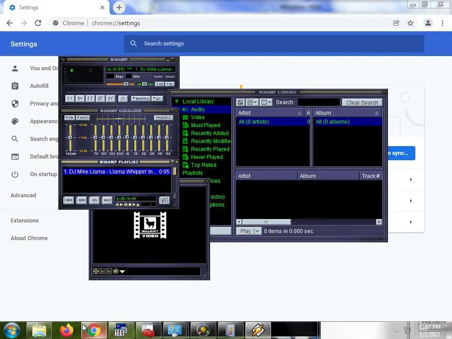Click video window fullscreen icon
This screenshot has width=452, height=339.
click(96, 271)
